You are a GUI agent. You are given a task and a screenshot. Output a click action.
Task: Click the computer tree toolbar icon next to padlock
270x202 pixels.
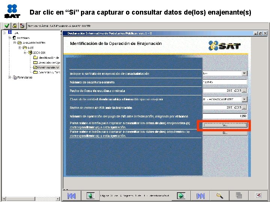point(22,26)
